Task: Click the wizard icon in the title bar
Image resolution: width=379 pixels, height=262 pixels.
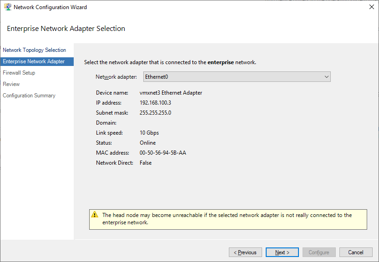Action: [x=7, y=7]
